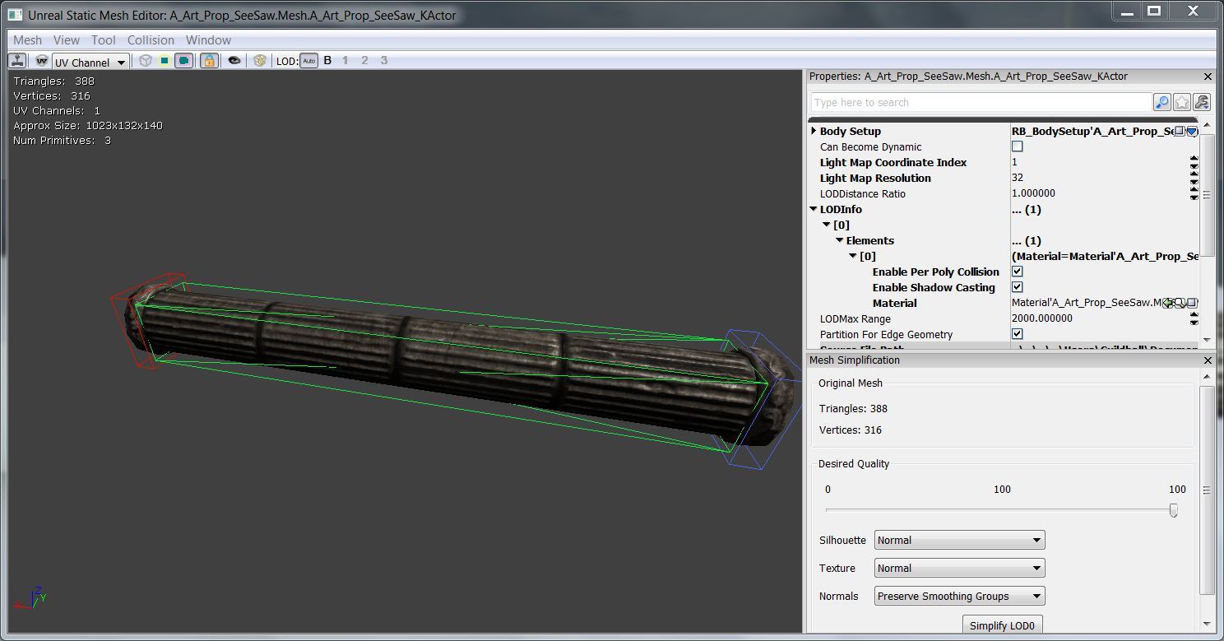Click the Light Map Resolution stepper
The width and height of the screenshot is (1224, 641).
pos(1194,178)
